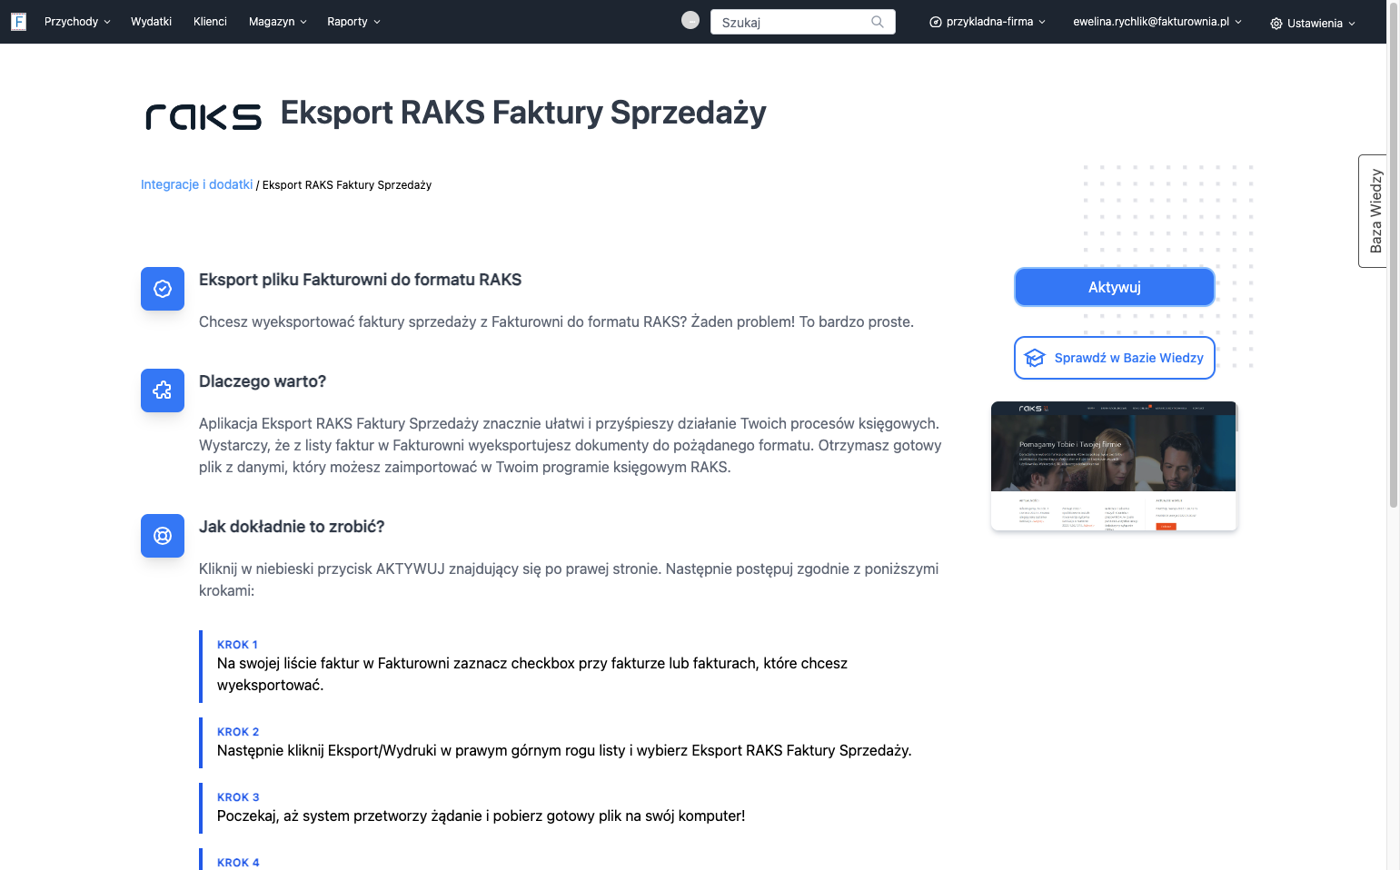Open the RAKS website screenshot thumbnail
The width and height of the screenshot is (1400, 870).
(x=1114, y=466)
